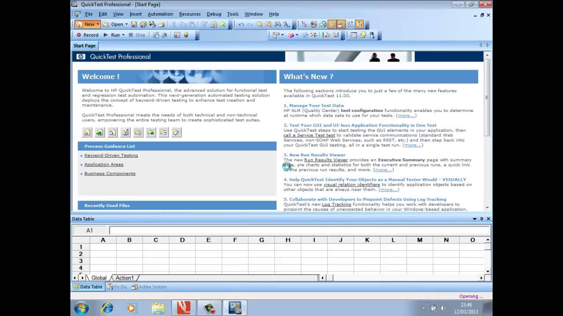Open the Automation menu
The height and width of the screenshot is (316, 563).
click(160, 14)
